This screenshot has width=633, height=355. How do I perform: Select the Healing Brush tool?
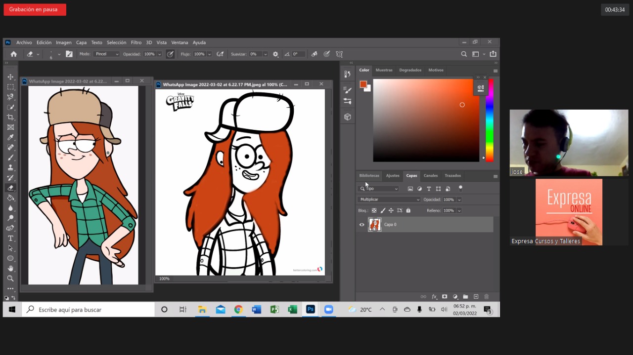[10, 148]
